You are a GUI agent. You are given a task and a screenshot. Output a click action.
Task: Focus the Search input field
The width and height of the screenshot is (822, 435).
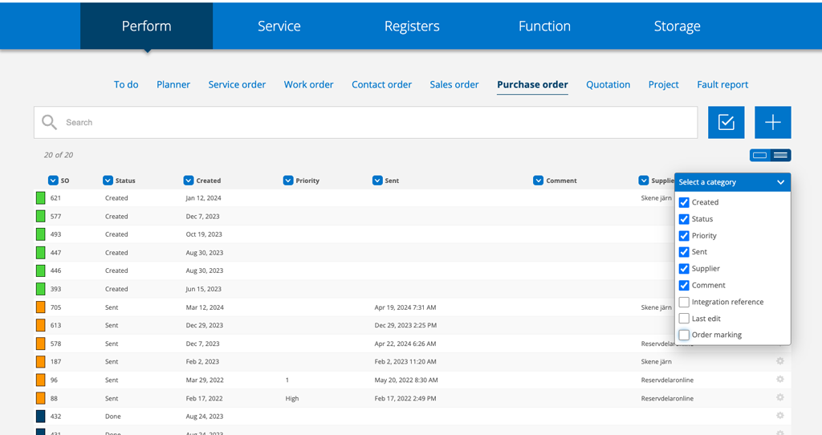pos(366,123)
